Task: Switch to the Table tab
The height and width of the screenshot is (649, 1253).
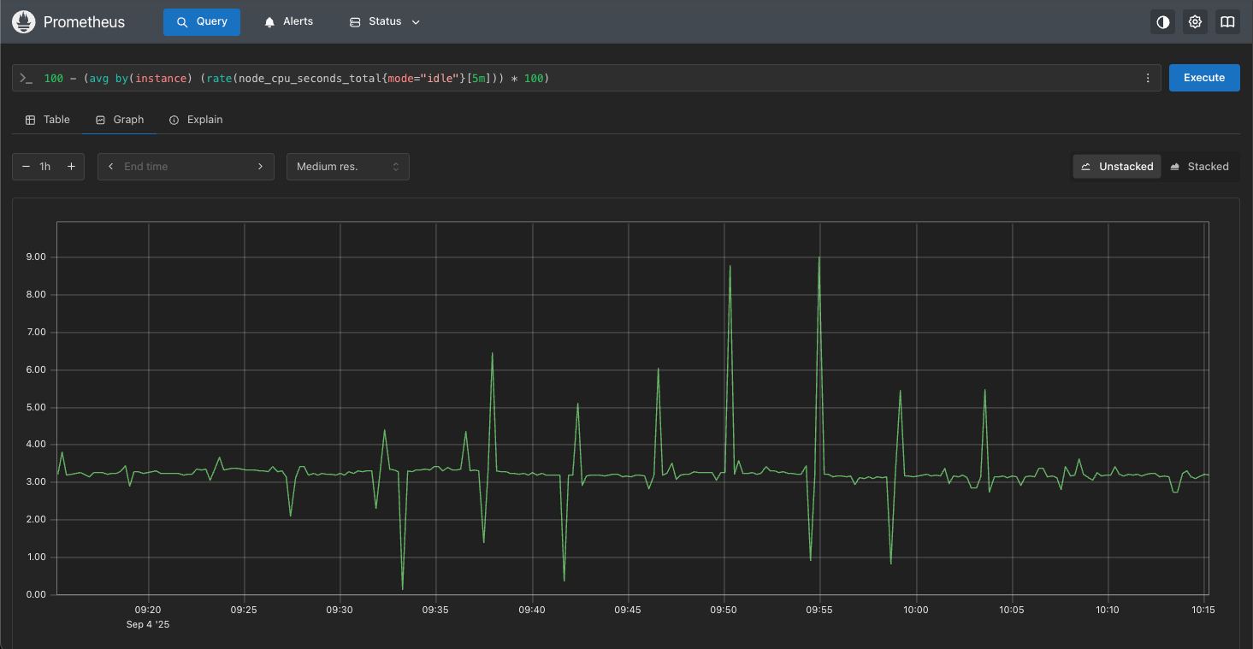Action: (x=48, y=120)
